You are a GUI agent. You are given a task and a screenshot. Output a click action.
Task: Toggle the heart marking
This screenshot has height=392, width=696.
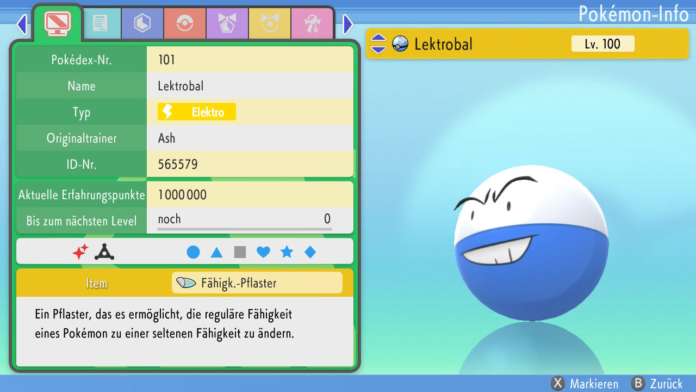[x=263, y=252]
